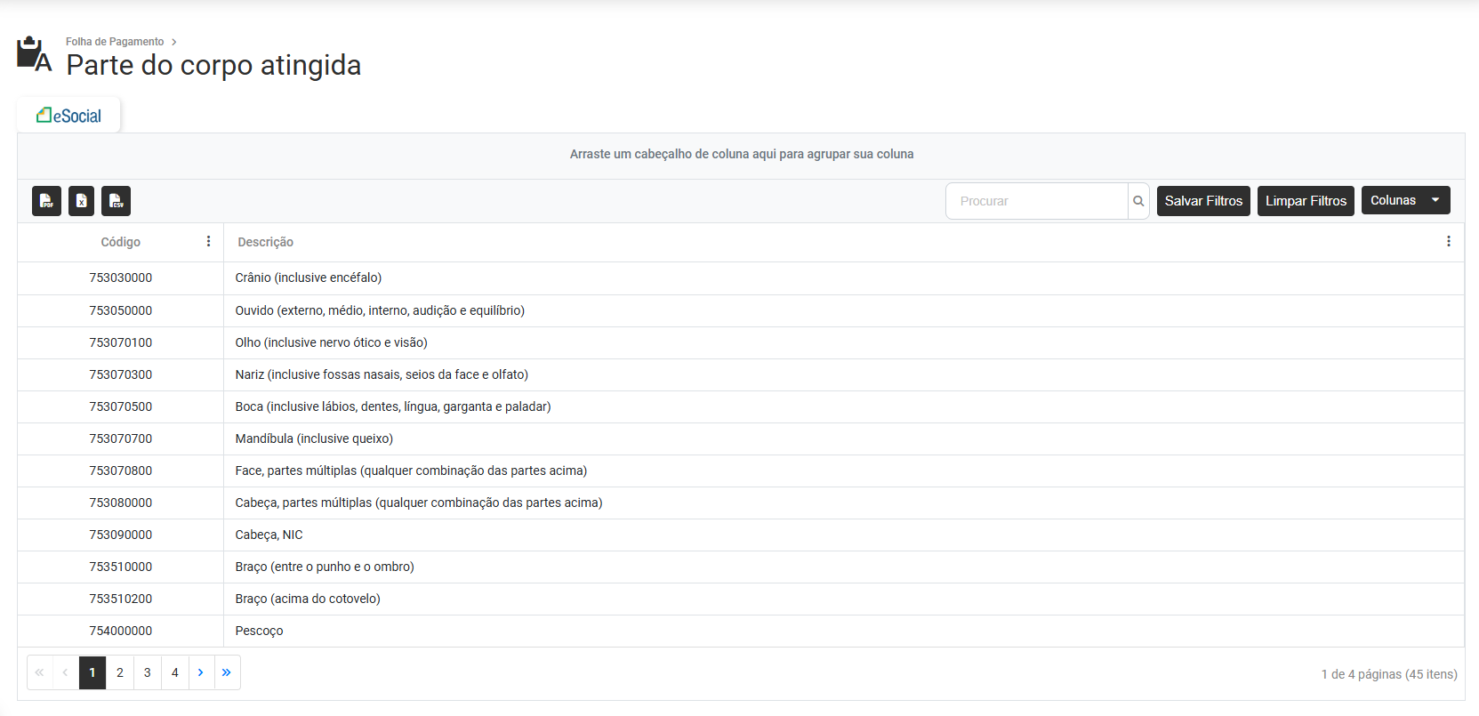Image resolution: width=1479 pixels, height=716 pixels.
Task: Go to page 4
Action: [175, 672]
